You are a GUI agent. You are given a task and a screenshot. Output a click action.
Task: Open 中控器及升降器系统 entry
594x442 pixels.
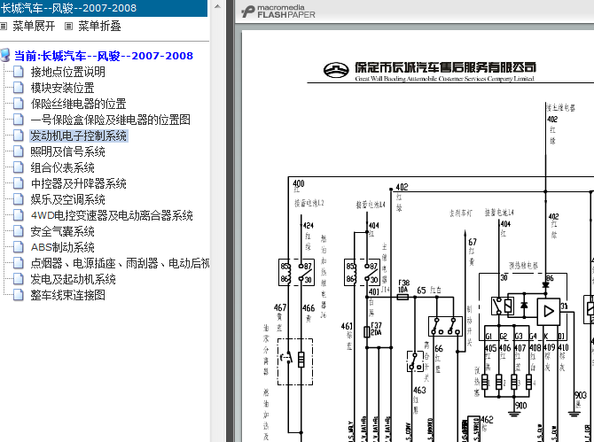(x=78, y=183)
